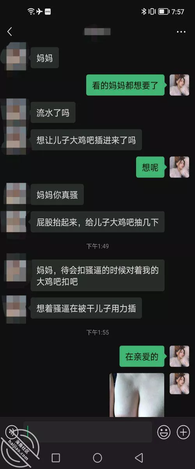This screenshot has width=195, height=469.
Task: Tap the Wi-Fi icon in status bar
Action: [x=31, y=11]
